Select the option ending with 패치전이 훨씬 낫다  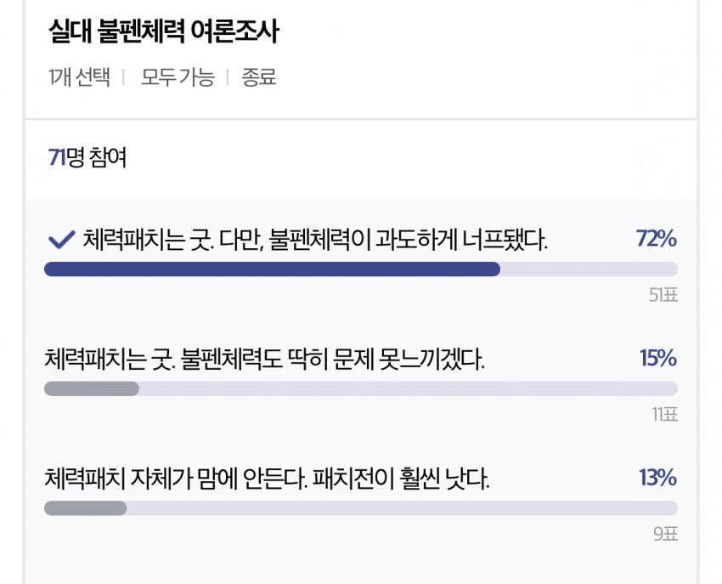tap(268, 479)
